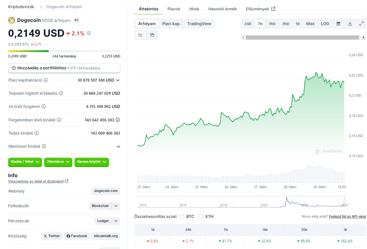Expand Felfedezők dropdown arrow
Image resolution: width=367 pixels, height=249 pixels.
[x=116, y=206]
